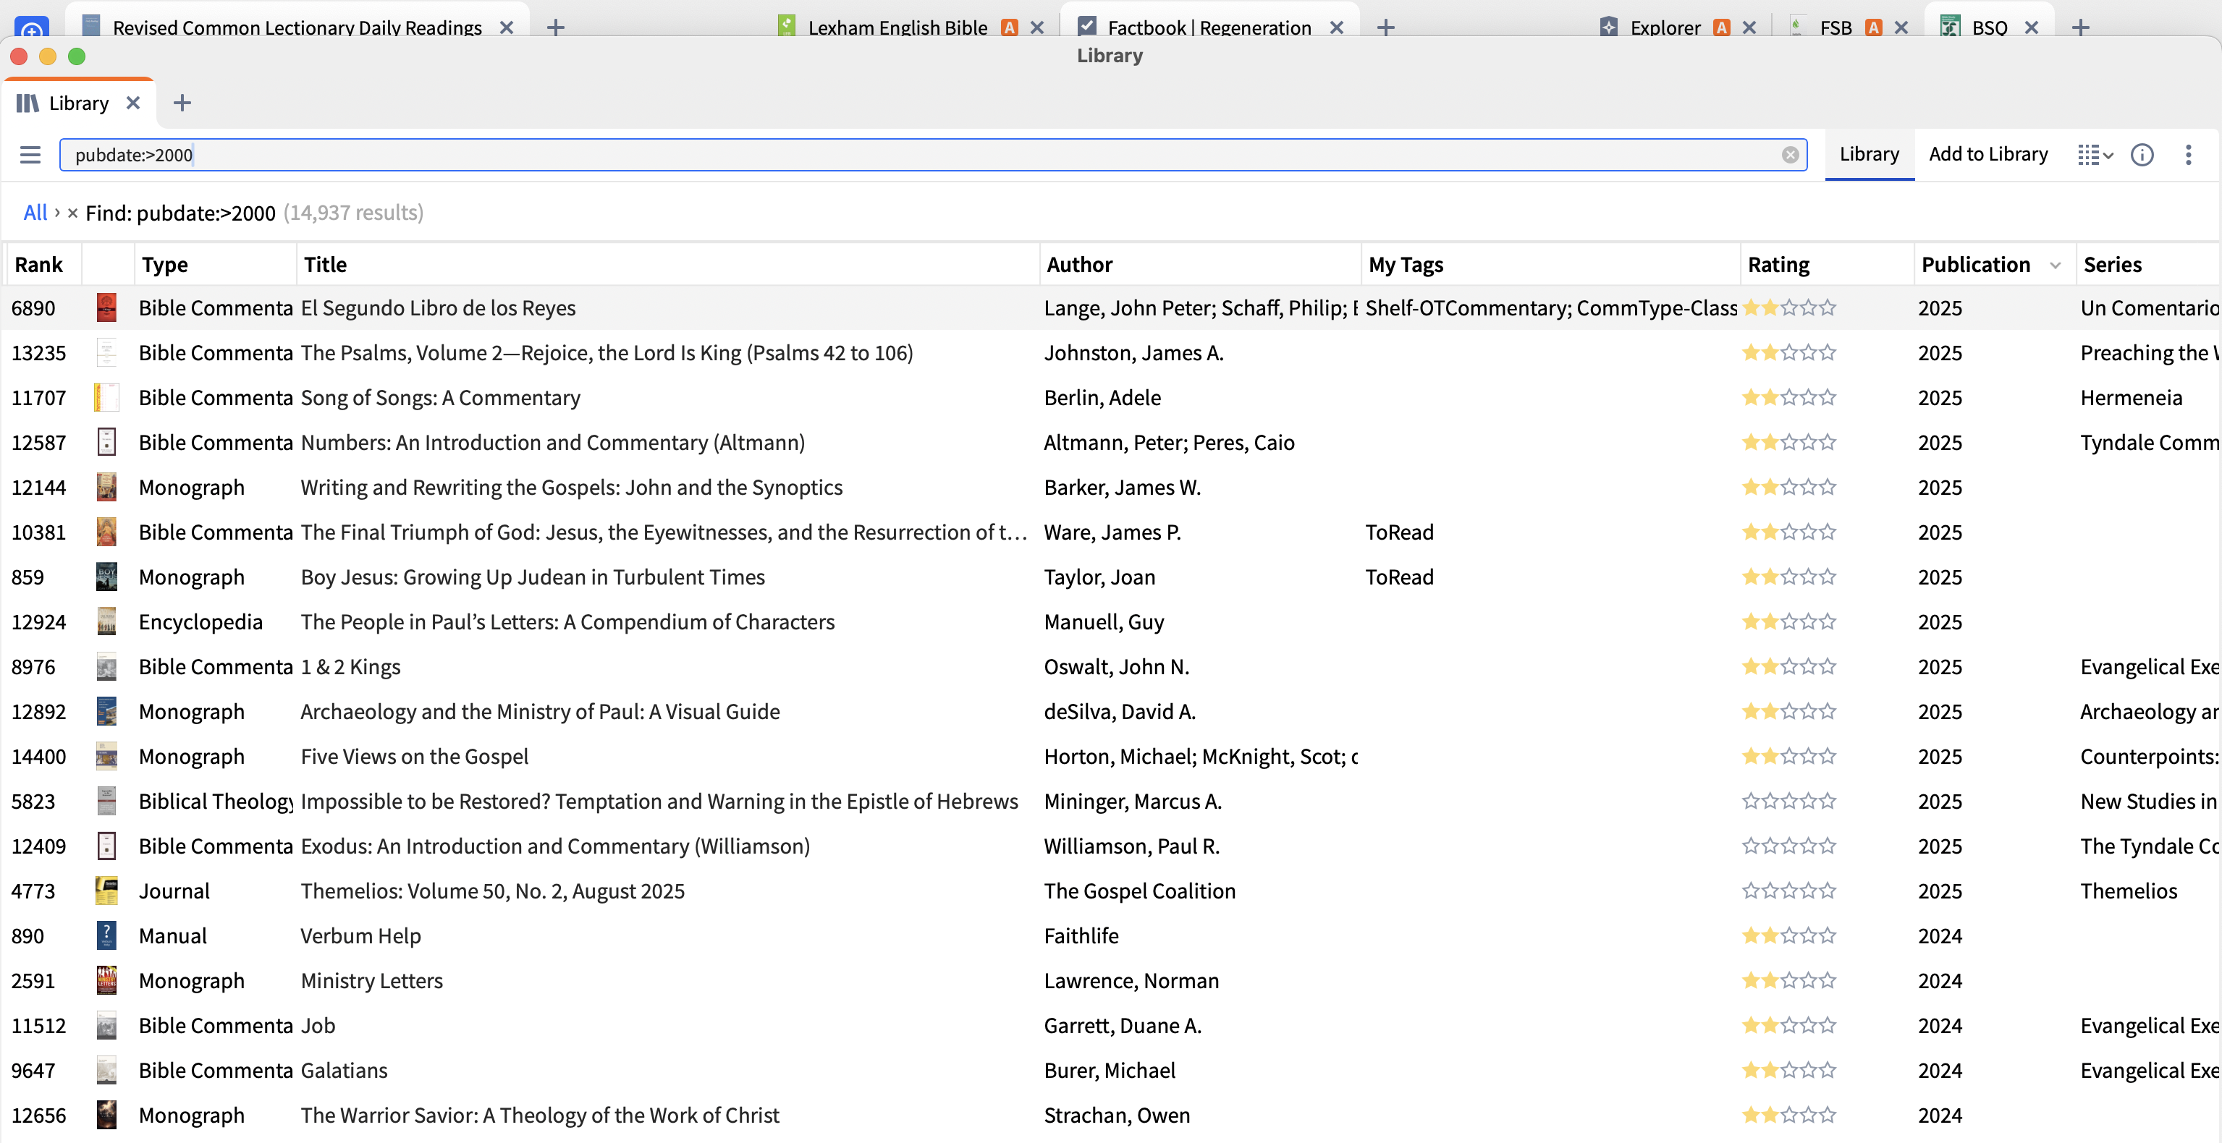Open the Library panel kebab menu
This screenshot has height=1143, width=2222.
2189,154
